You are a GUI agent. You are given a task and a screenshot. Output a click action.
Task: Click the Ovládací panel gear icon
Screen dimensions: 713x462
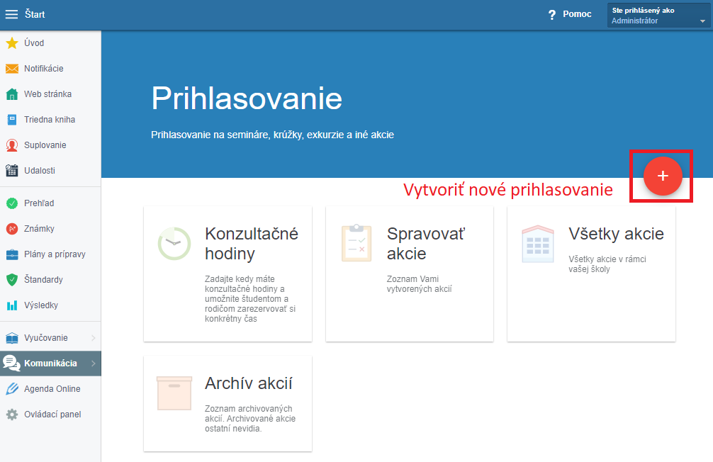click(12, 415)
